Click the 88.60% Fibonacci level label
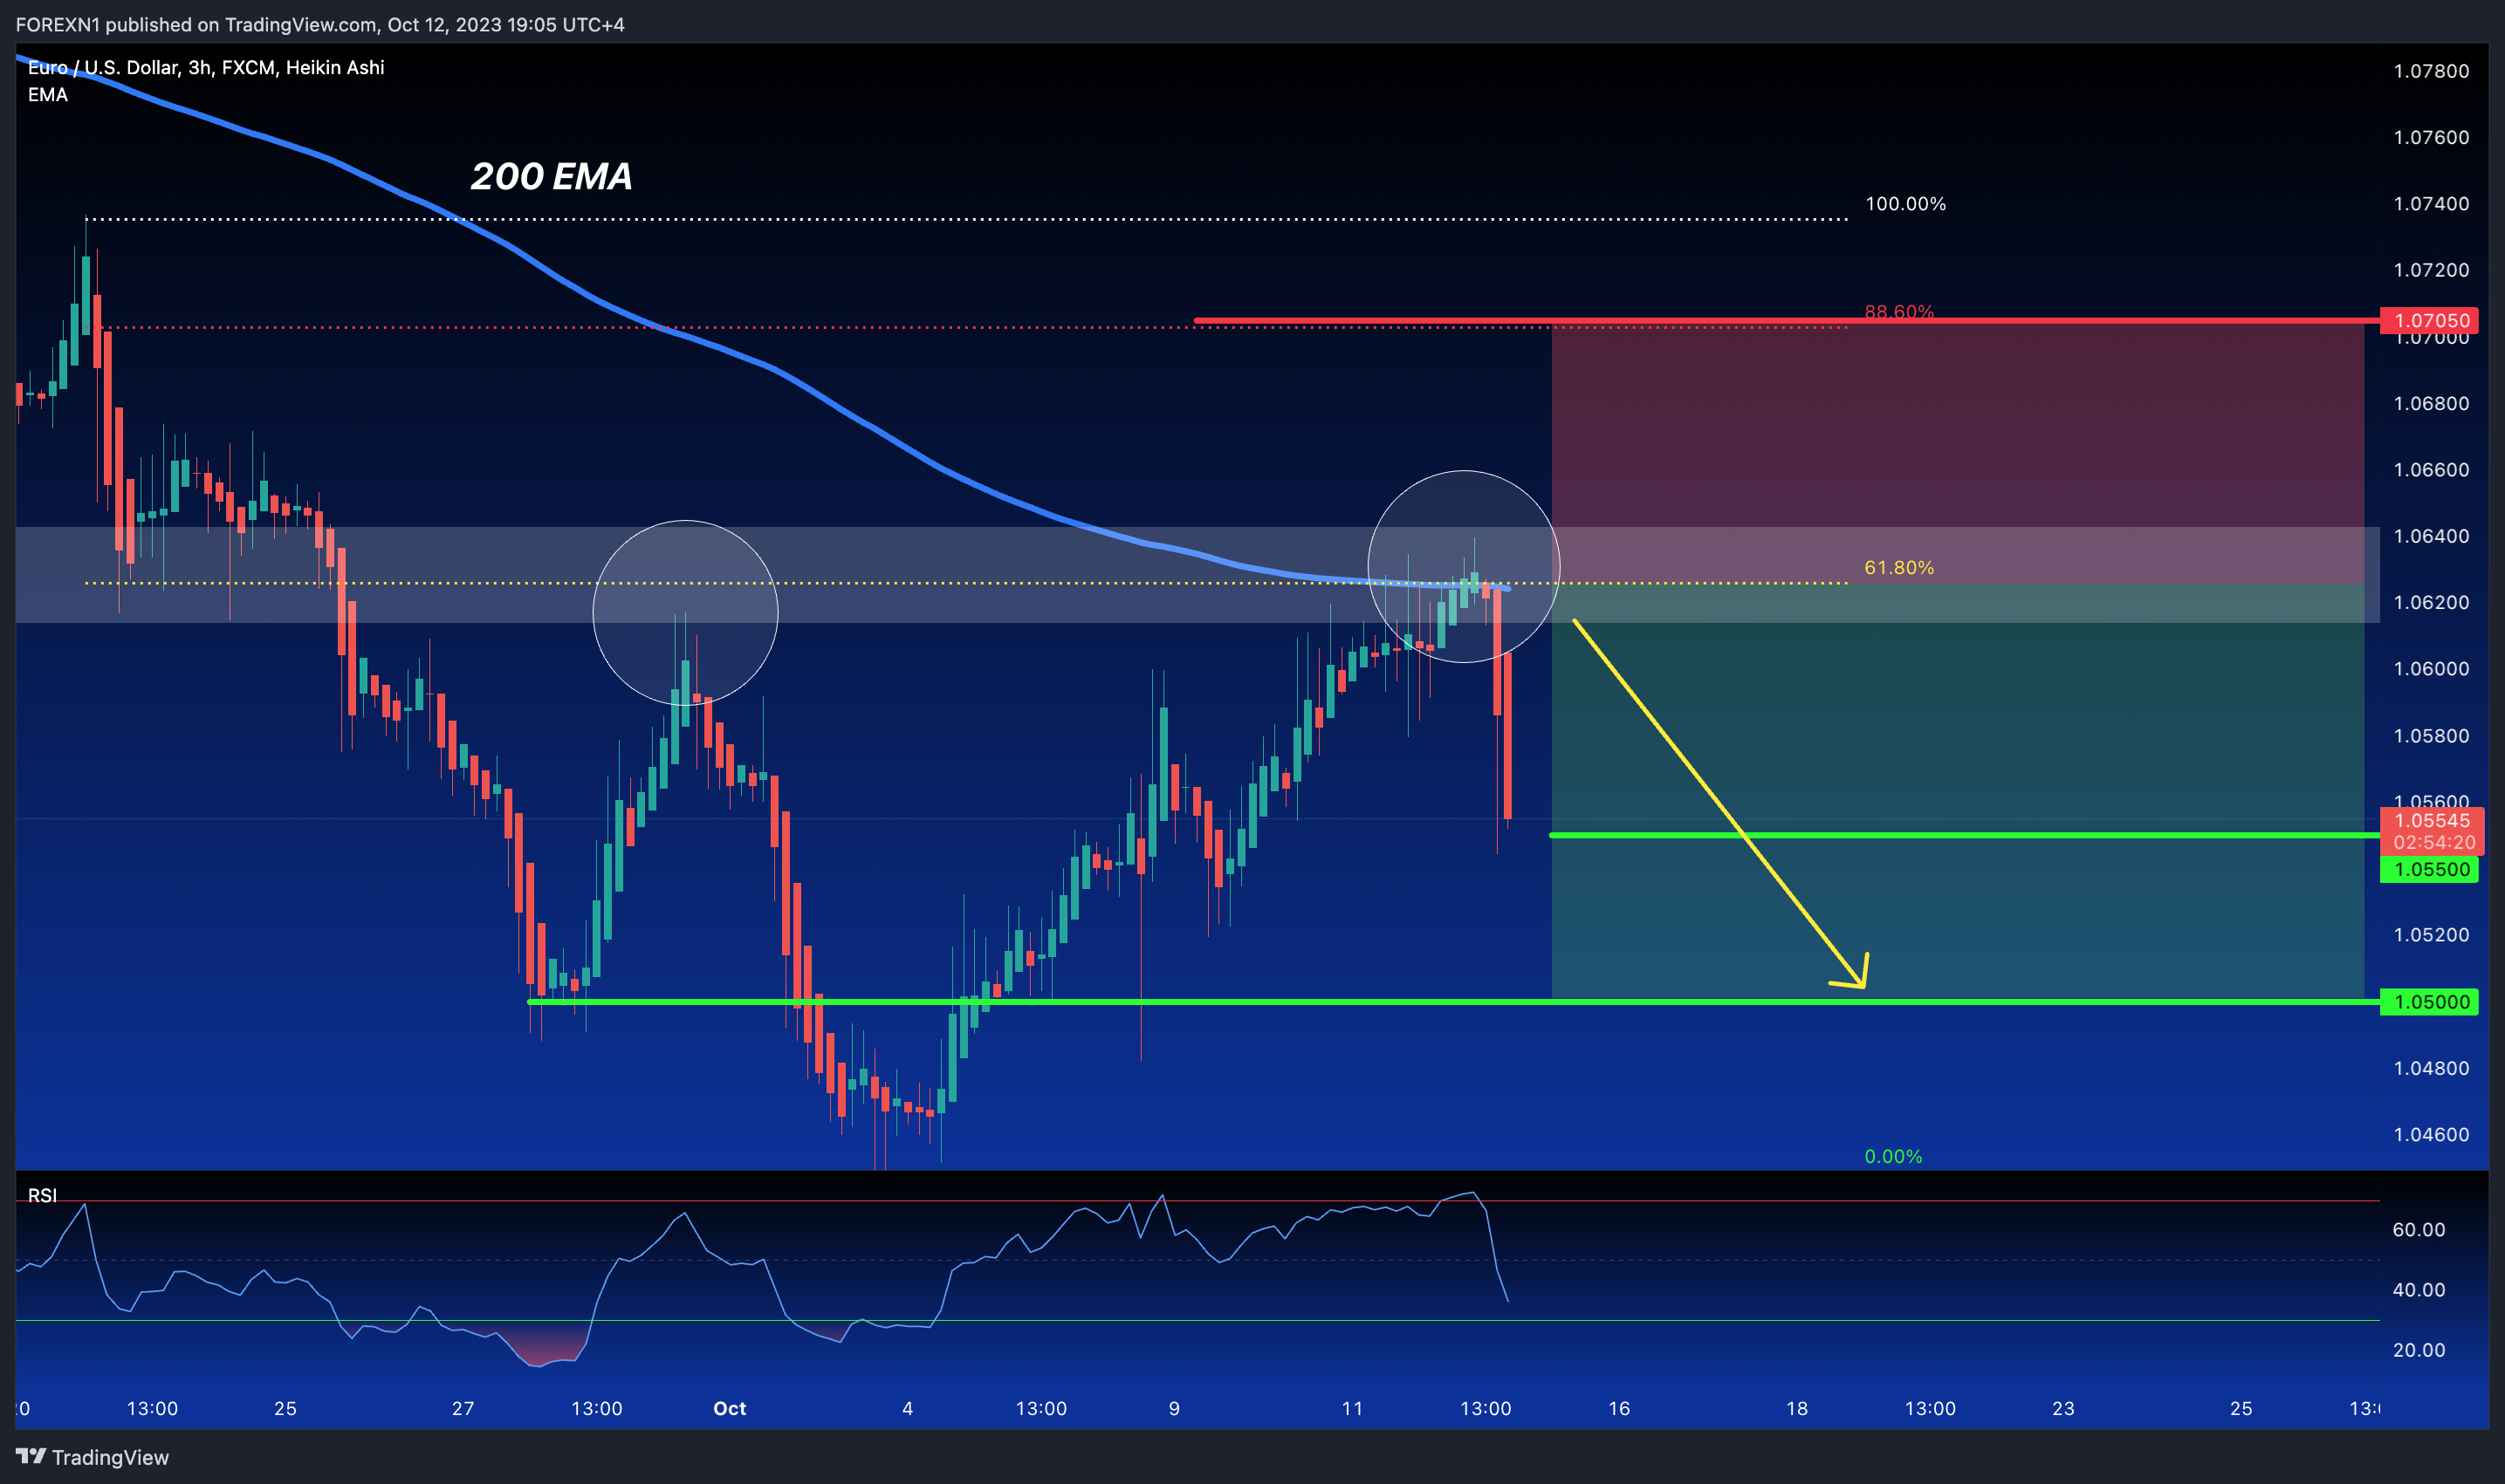 tap(1898, 311)
